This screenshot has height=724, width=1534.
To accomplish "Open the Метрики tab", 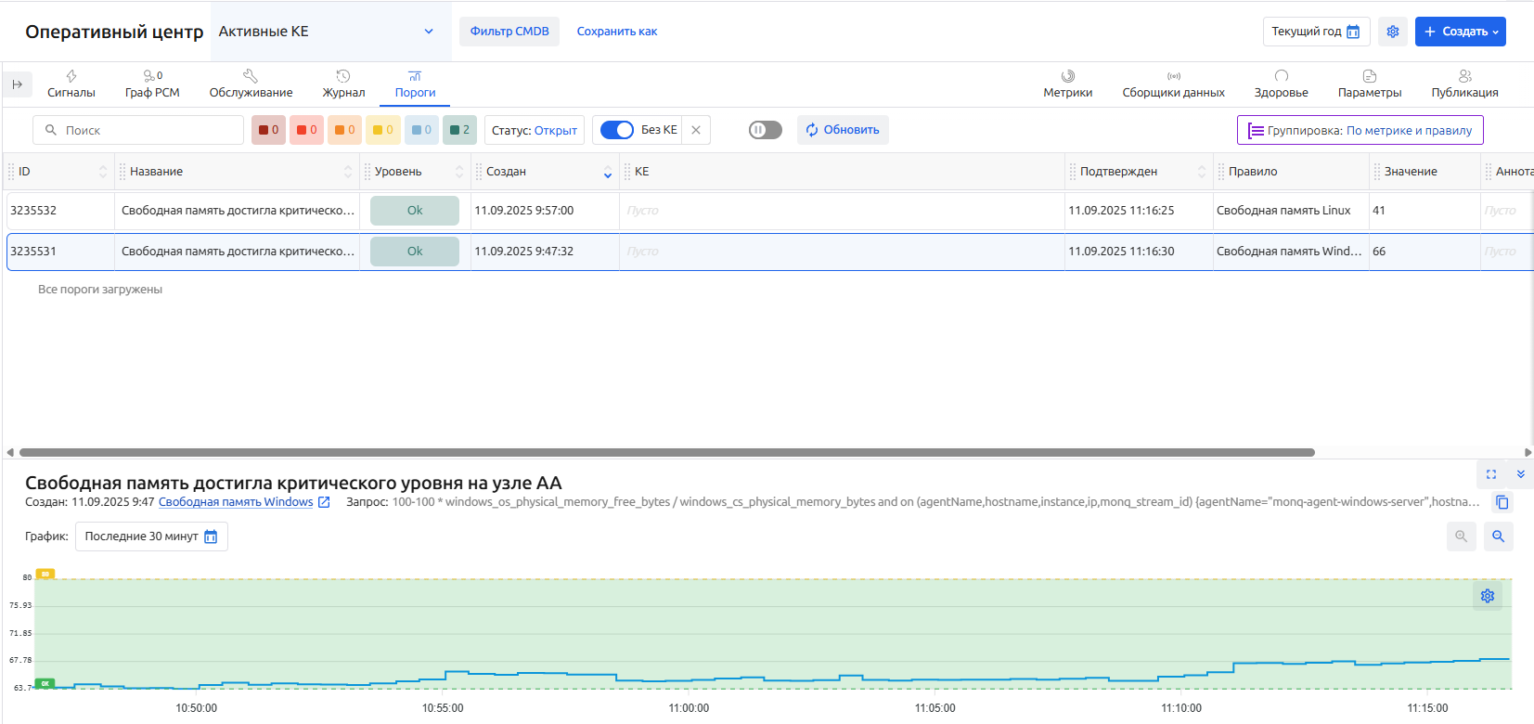I will 1067,84.
